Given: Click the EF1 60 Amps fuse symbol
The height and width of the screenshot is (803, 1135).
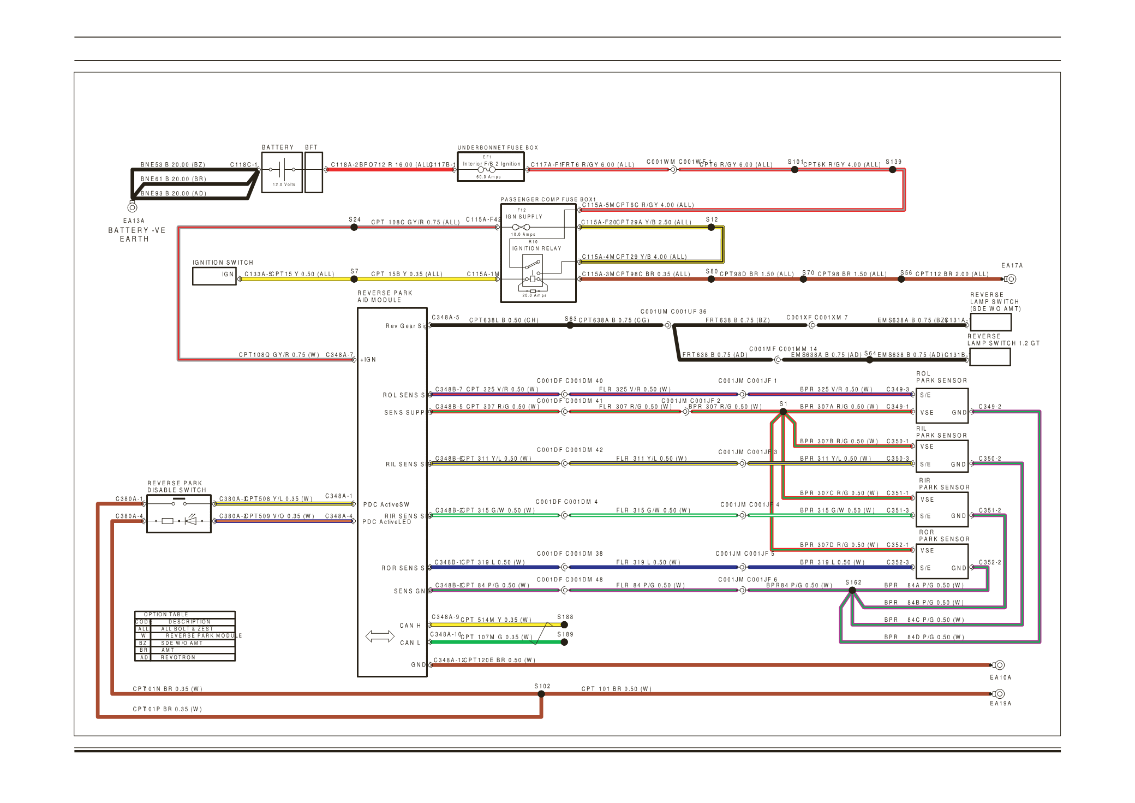Looking at the screenshot, I should pyautogui.click(x=487, y=170).
